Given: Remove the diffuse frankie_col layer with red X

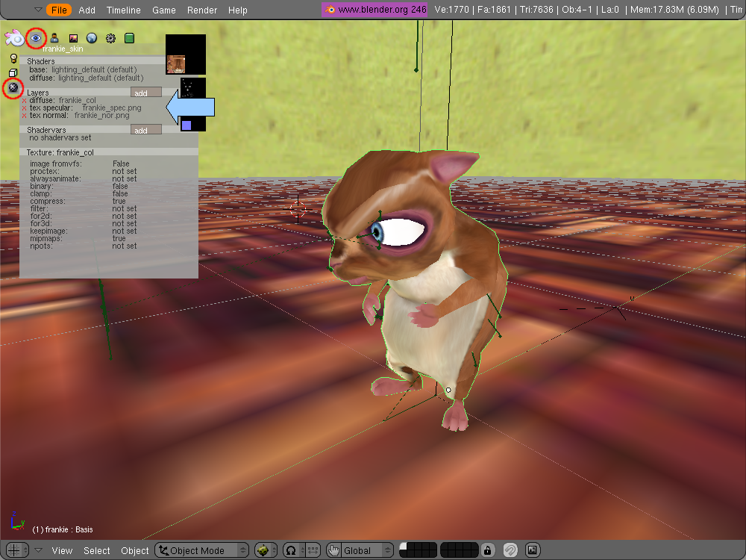Looking at the screenshot, I should point(25,100).
